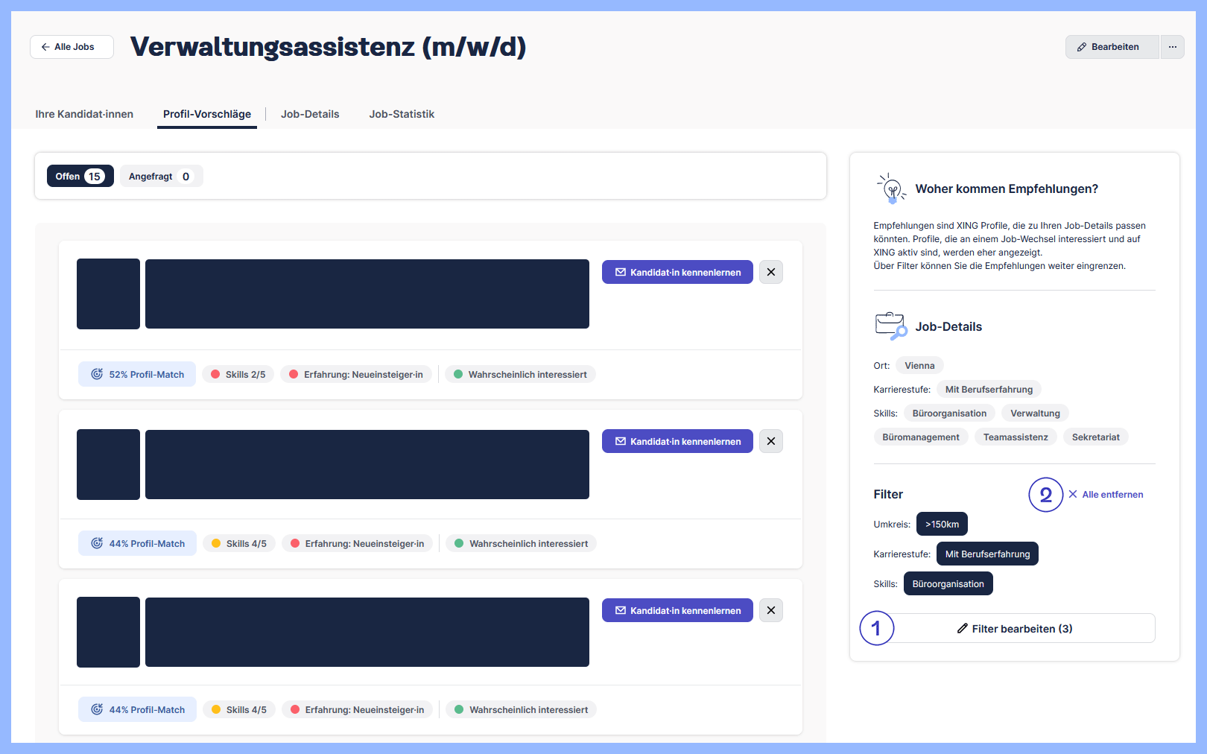Screen dimensions: 1207x754
Task: Select the Offen filter pill
Action: click(80, 176)
